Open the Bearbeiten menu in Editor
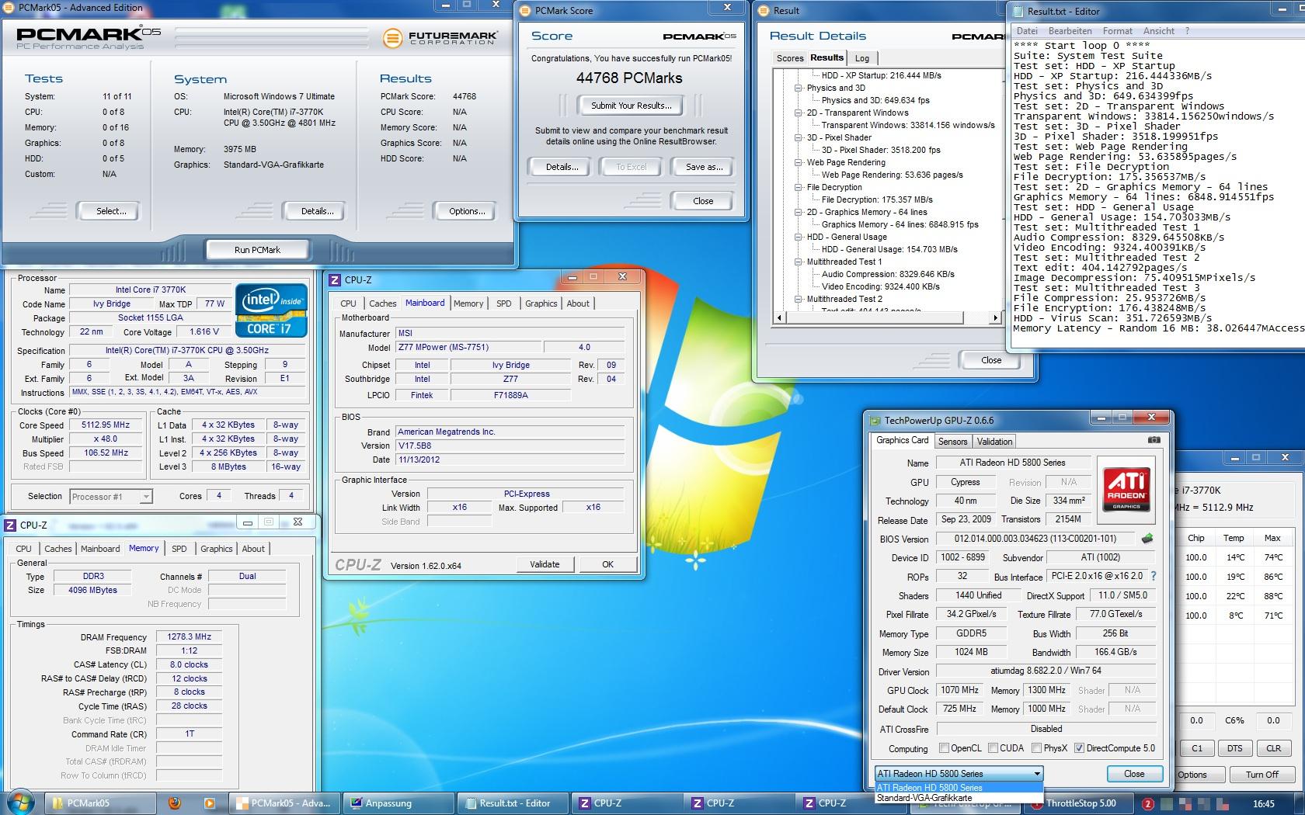This screenshot has height=815, width=1305. (1070, 31)
